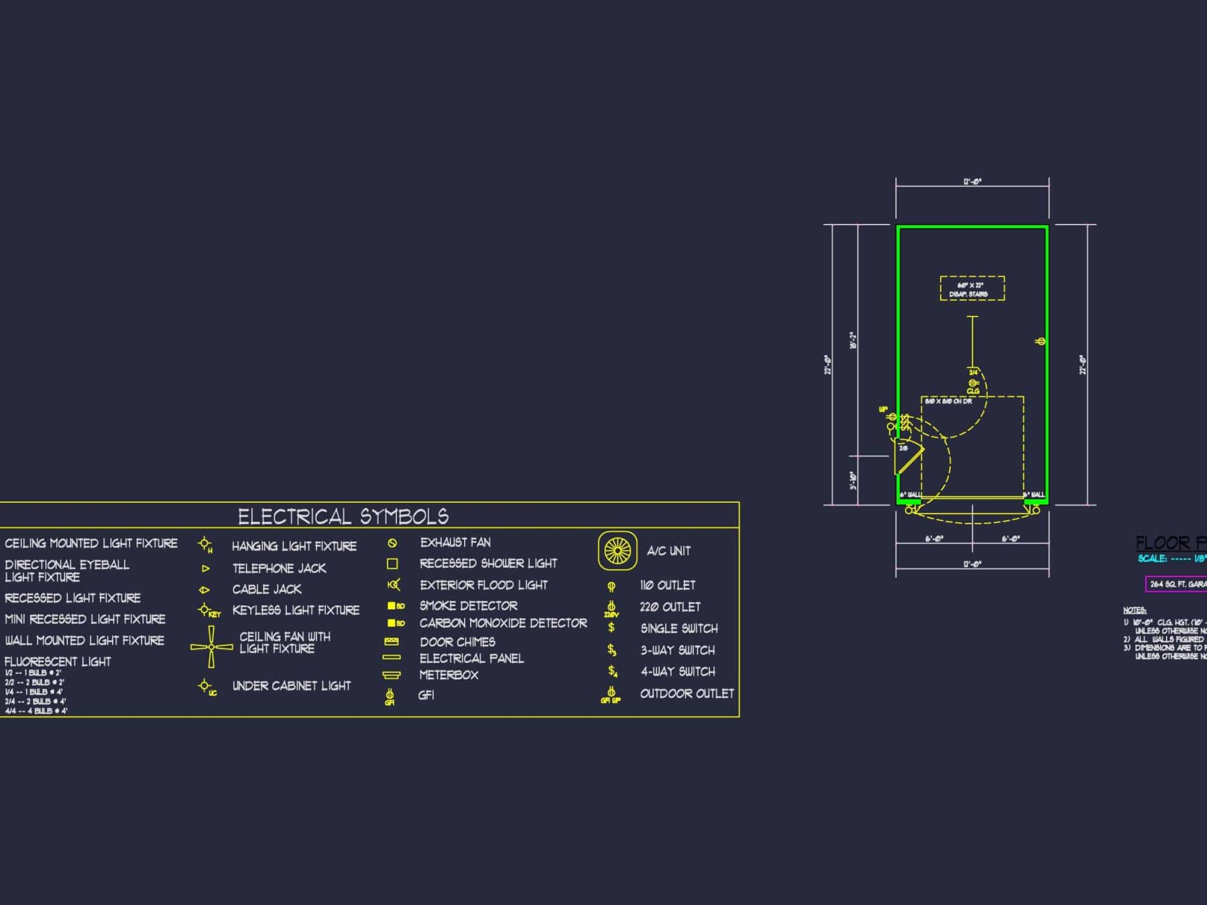
Task: Select the triple switch group by side door
Action: (906, 422)
